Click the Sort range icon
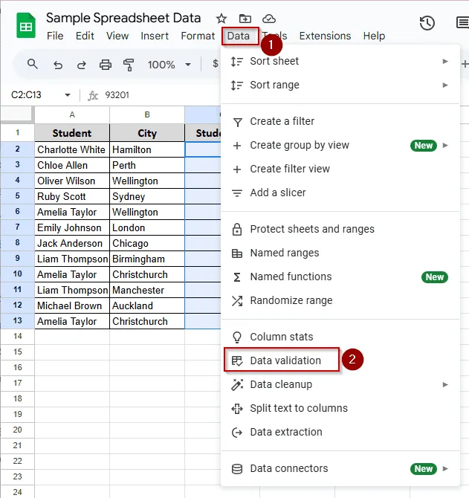The height and width of the screenshot is (498, 469). (x=237, y=85)
